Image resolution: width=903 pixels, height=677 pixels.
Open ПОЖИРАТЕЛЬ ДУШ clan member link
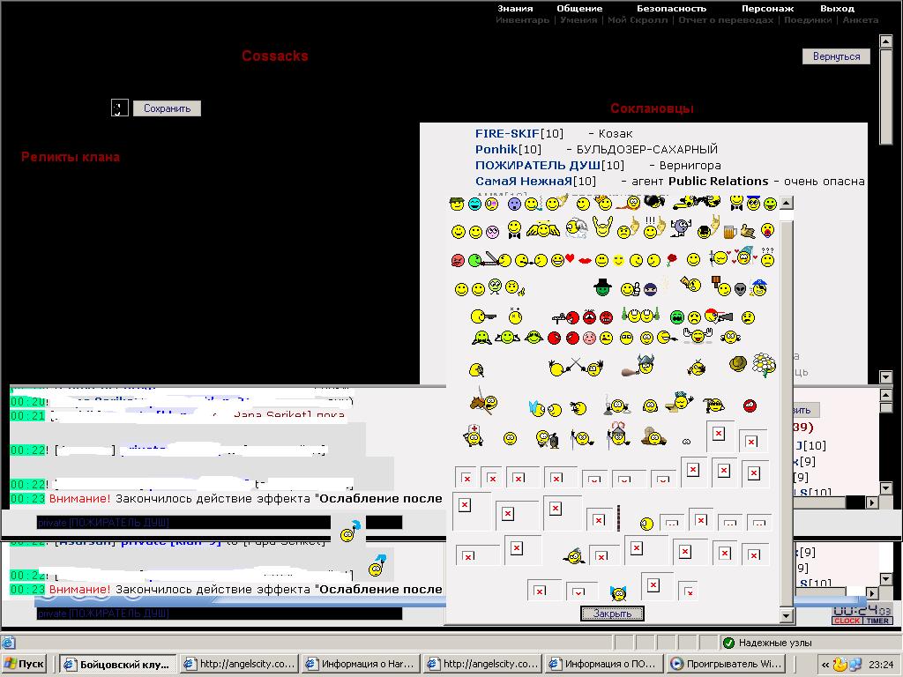(537, 165)
